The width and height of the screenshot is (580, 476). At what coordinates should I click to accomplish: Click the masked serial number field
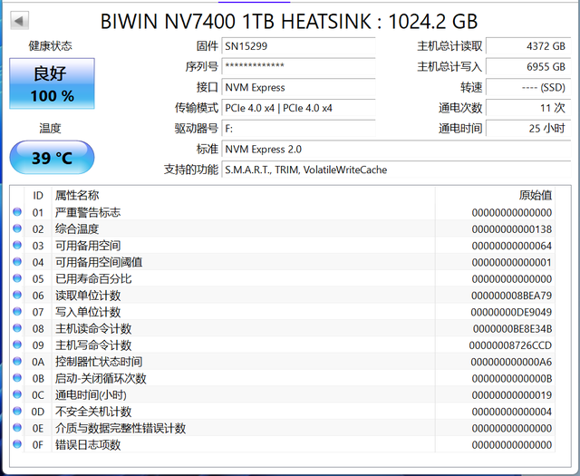tap(298, 66)
